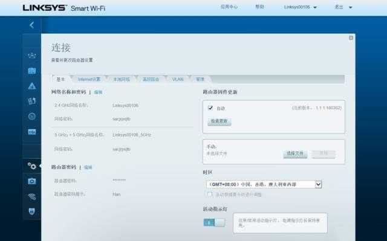Click the activity light description box
Image resolution: width=387 pixels, height=241 pixels.
(x=280, y=223)
